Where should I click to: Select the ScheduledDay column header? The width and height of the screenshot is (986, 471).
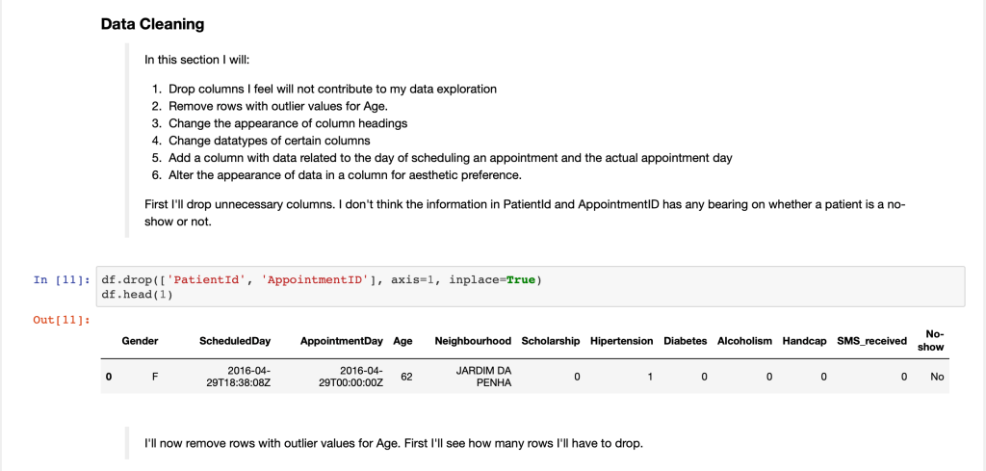(x=235, y=341)
